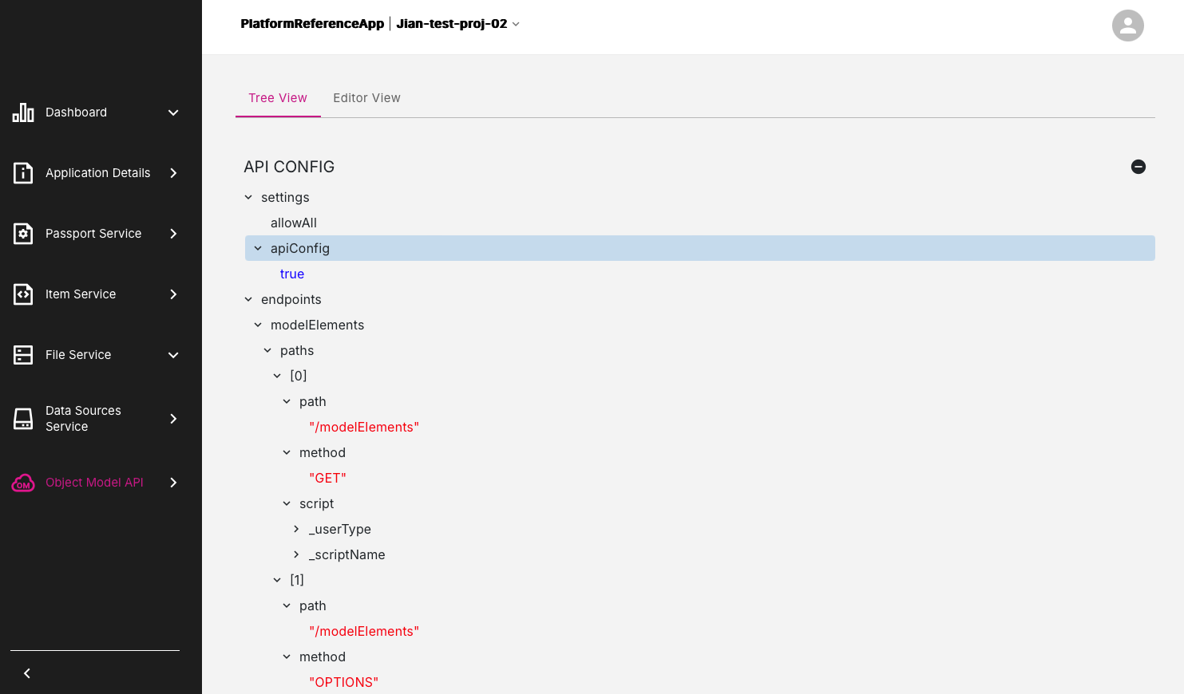This screenshot has width=1184, height=694.
Task: Open Passport Service in the sidebar
Action: [x=93, y=234]
